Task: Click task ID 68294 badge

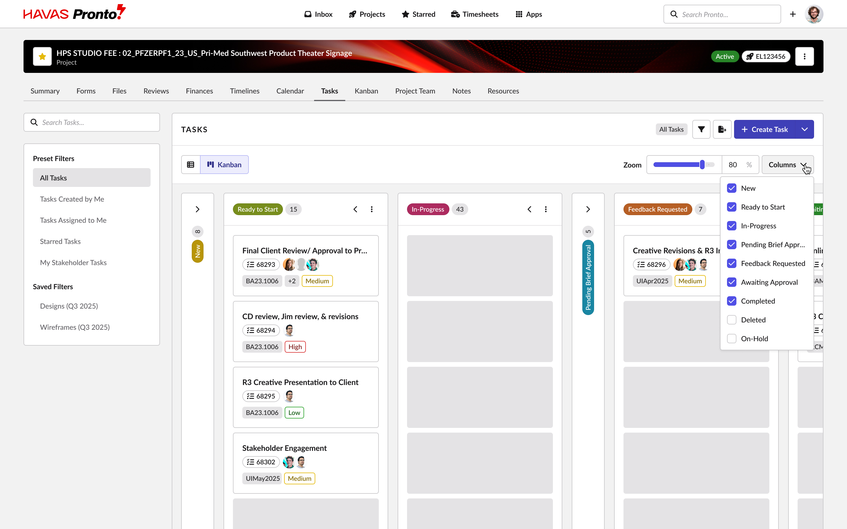Action: tap(261, 330)
